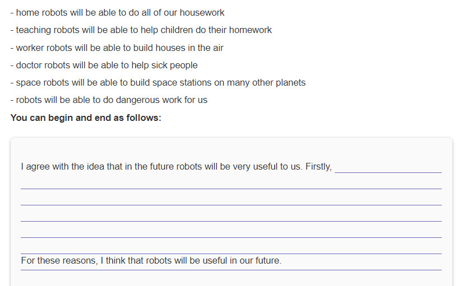
Task: Click the bold heading "You can begin and end as follows:"
Action: point(86,118)
